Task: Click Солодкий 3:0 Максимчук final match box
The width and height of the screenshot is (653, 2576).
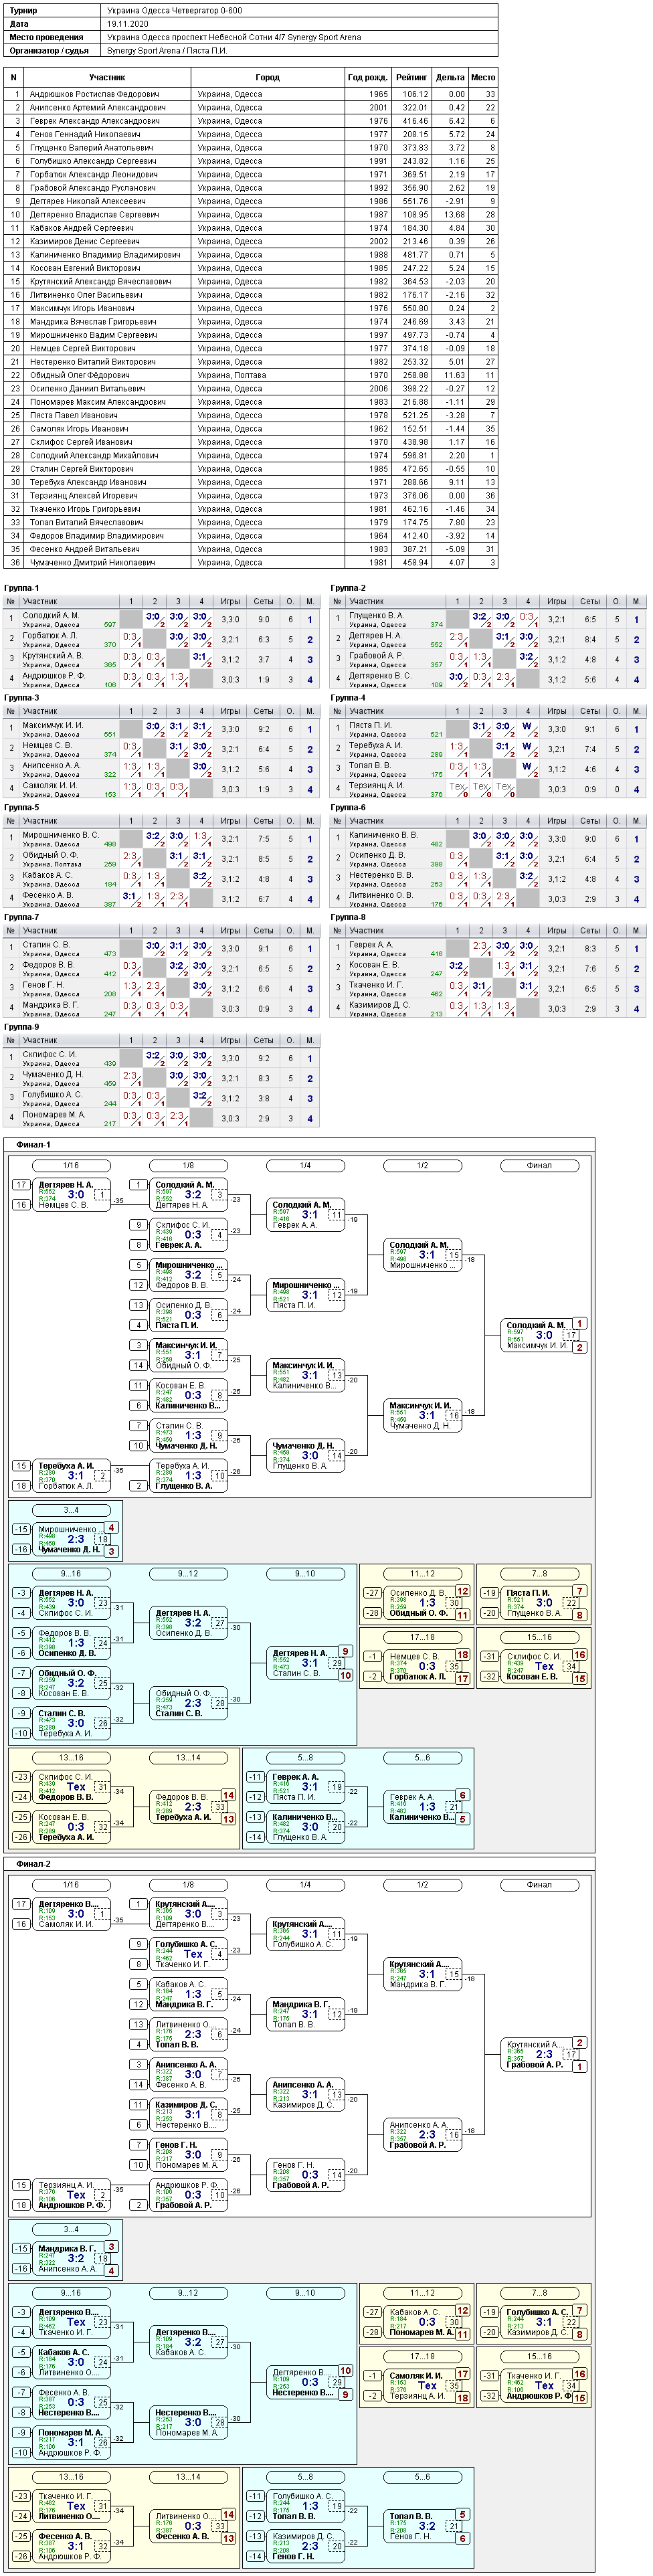Action: tap(541, 1335)
